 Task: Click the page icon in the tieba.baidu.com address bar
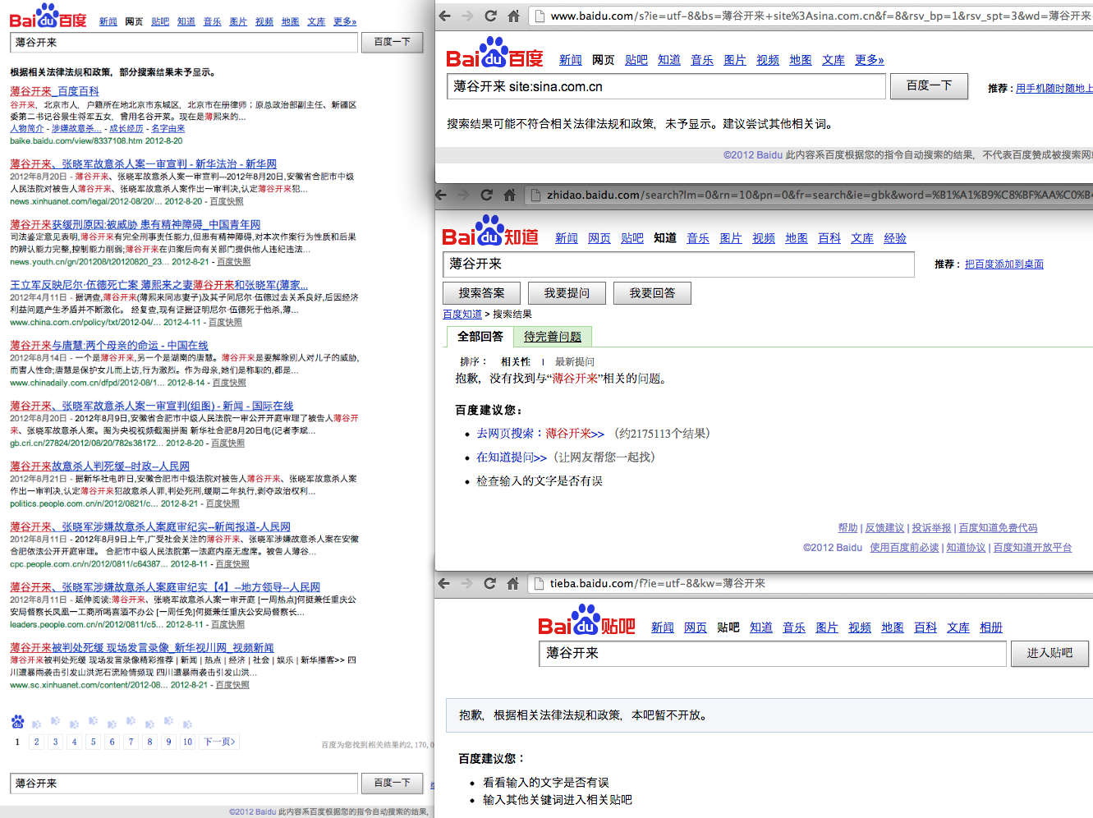[x=539, y=583]
